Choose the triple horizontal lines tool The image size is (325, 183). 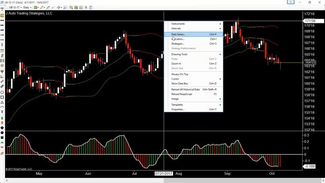[2, 50]
